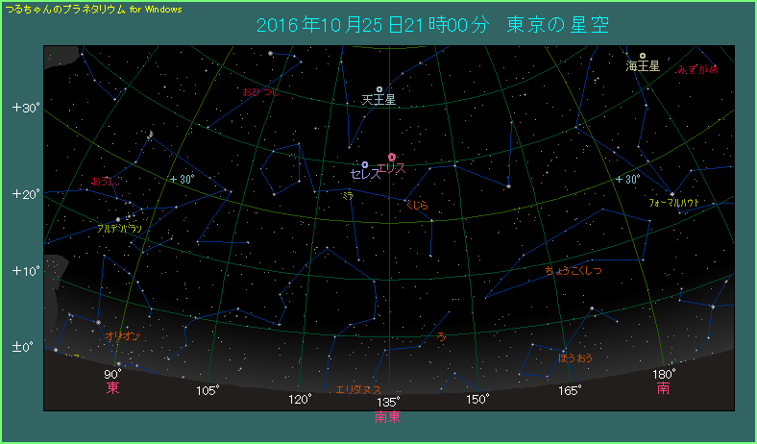The height and width of the screenshot is (444, 757).
Task: Click the おうし (Taurus) constellation label
Action: (103, 181)
